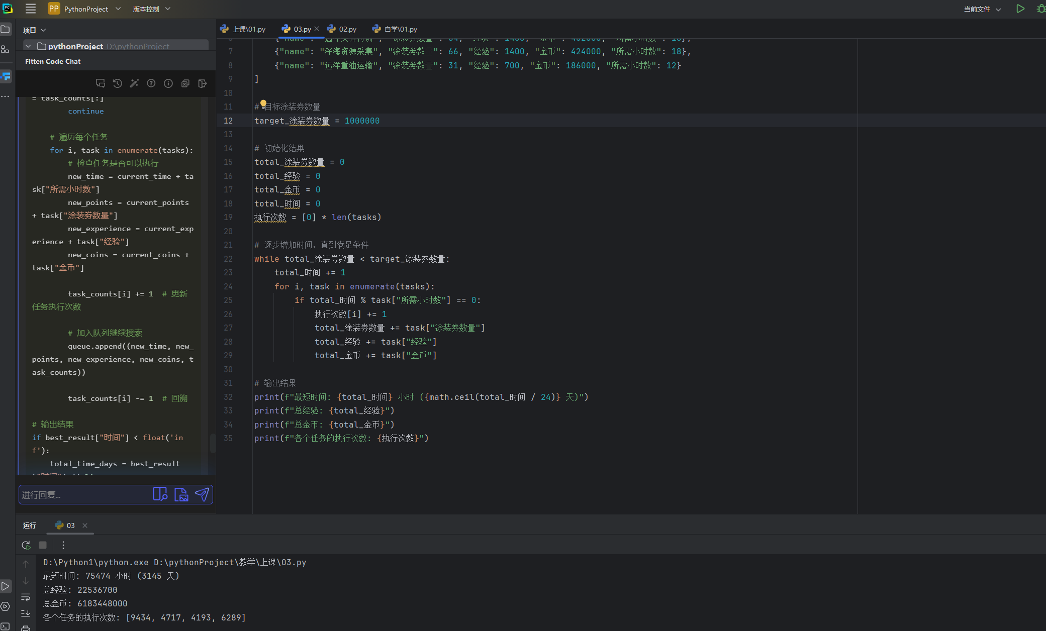Image resolution: width=1046 pixels, height=631 pixels.
Task: Collapse the pythonProject tree node
Action: click(x=28, y=46)
